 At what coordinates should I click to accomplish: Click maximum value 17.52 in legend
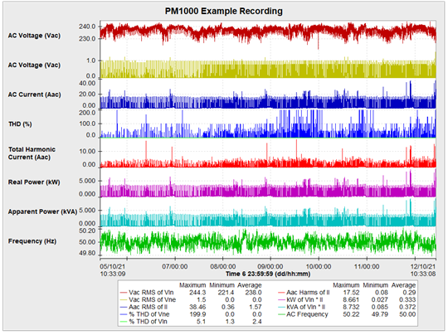click(x=351, y=293)
